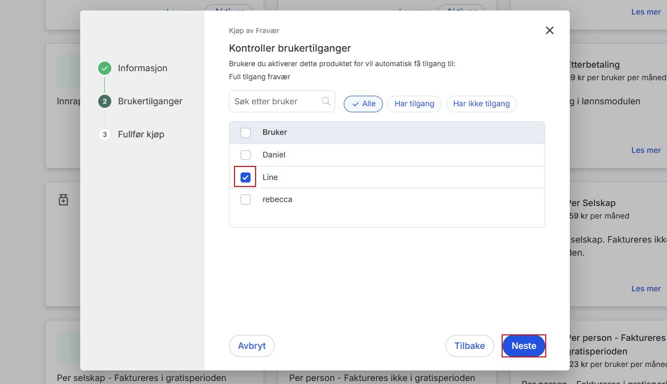Click the medical kit icon in the background card

tap(63, 200)
